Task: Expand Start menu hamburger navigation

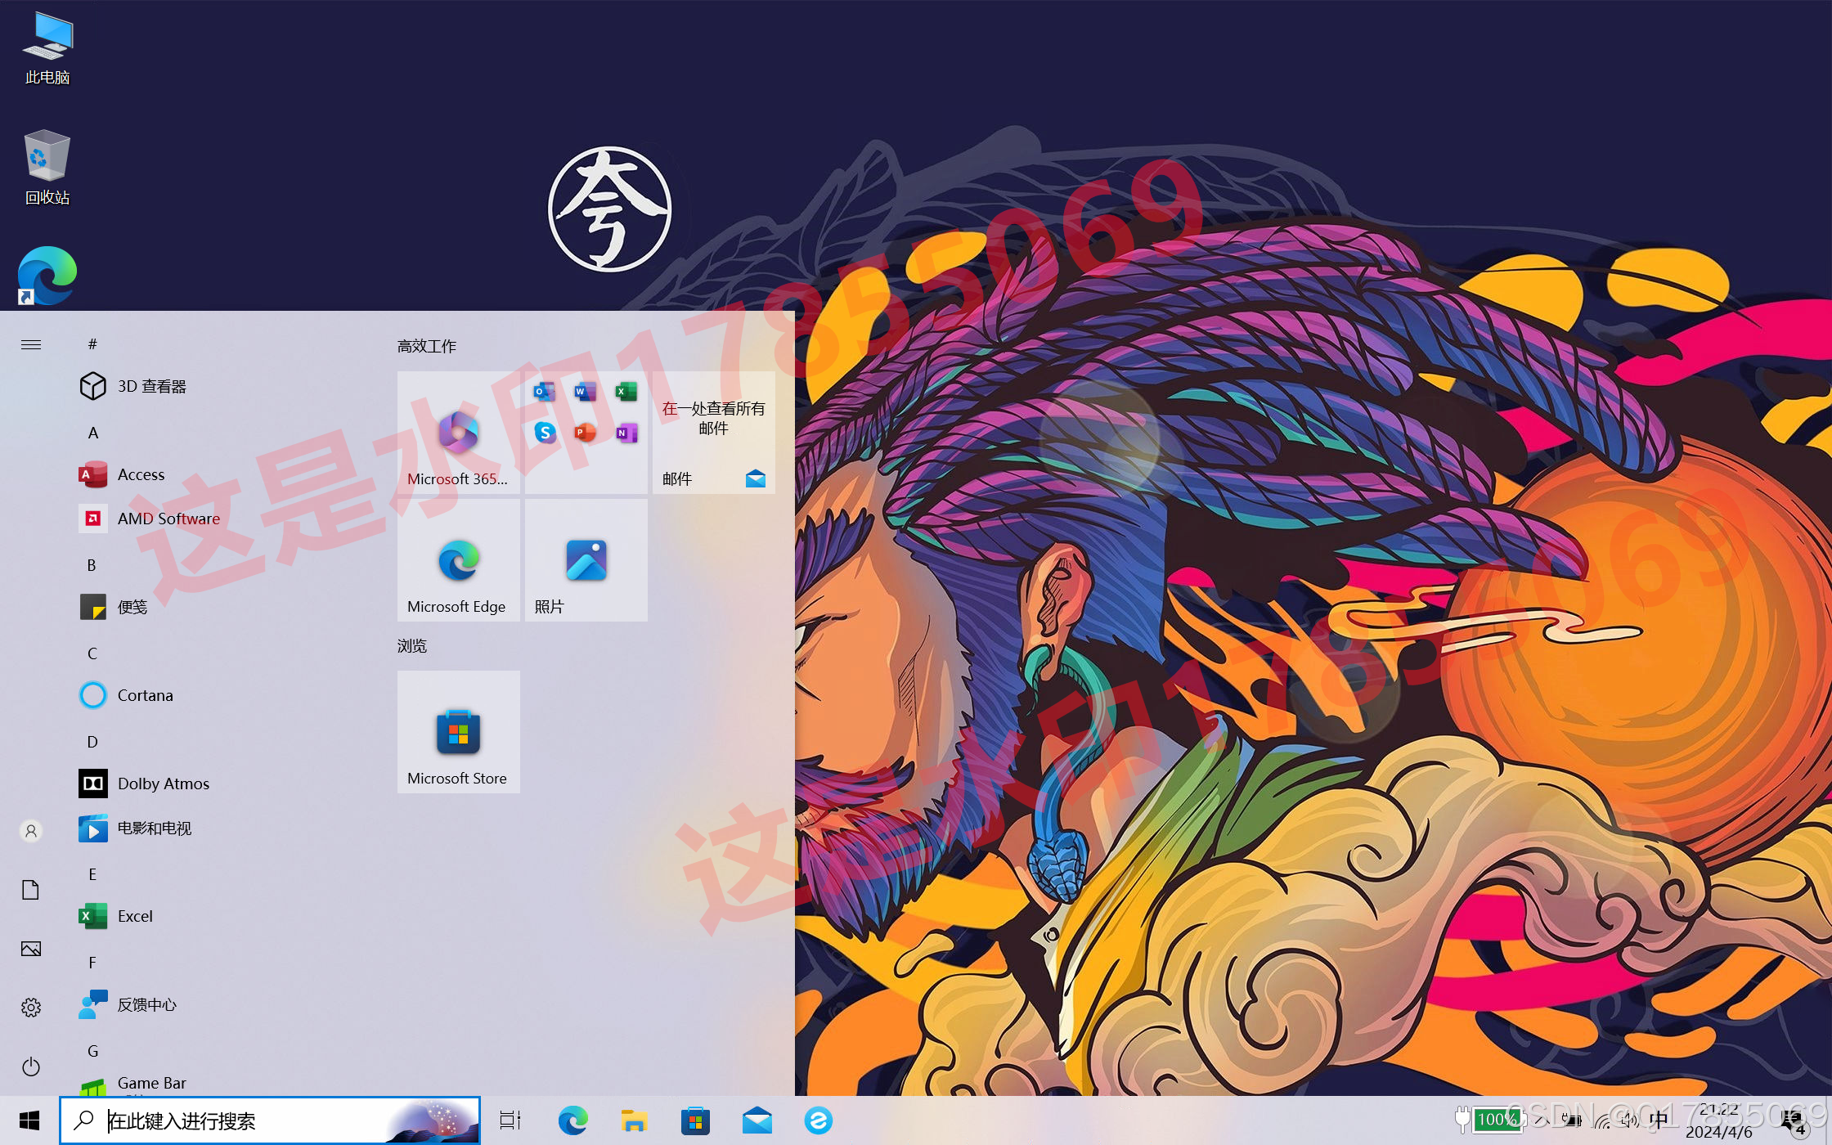Action: click(31, 344)
